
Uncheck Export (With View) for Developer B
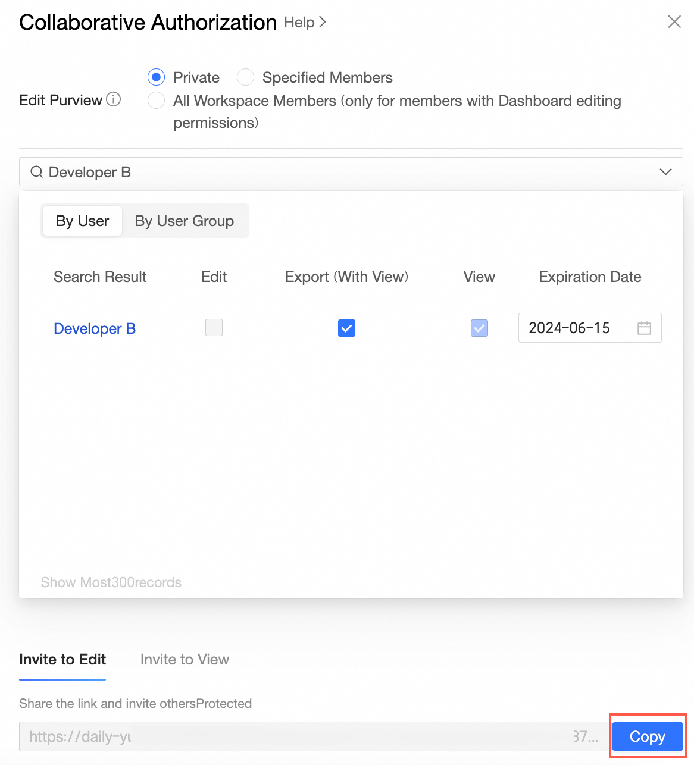(x=346, y=328)
